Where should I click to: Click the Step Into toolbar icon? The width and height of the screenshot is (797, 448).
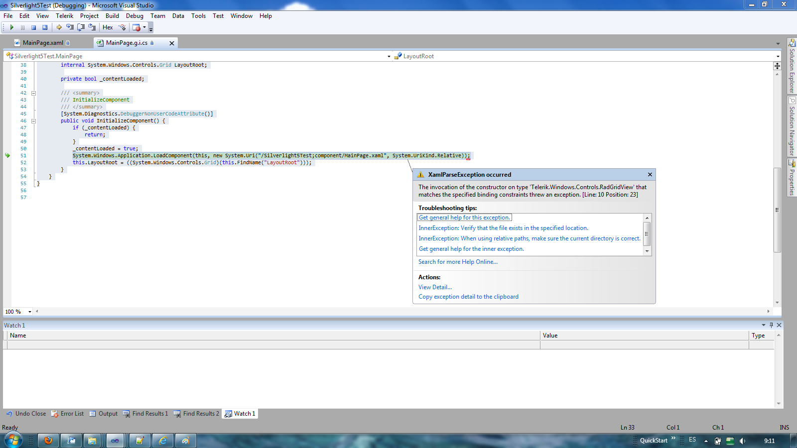click(70, 27)
